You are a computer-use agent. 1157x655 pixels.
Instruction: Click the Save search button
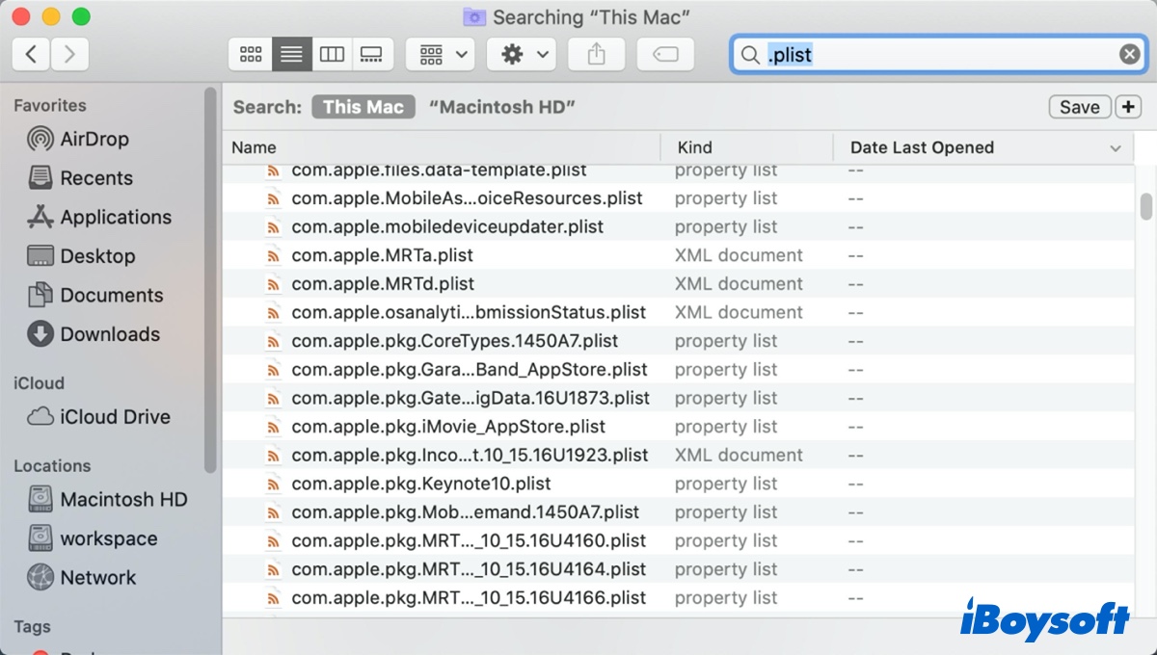[x=1079, y=107]
